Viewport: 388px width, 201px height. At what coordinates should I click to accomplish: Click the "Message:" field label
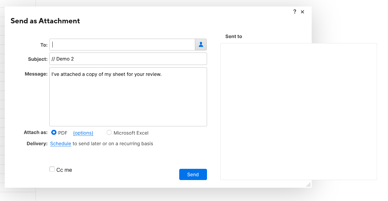click(x=36, y=74)
